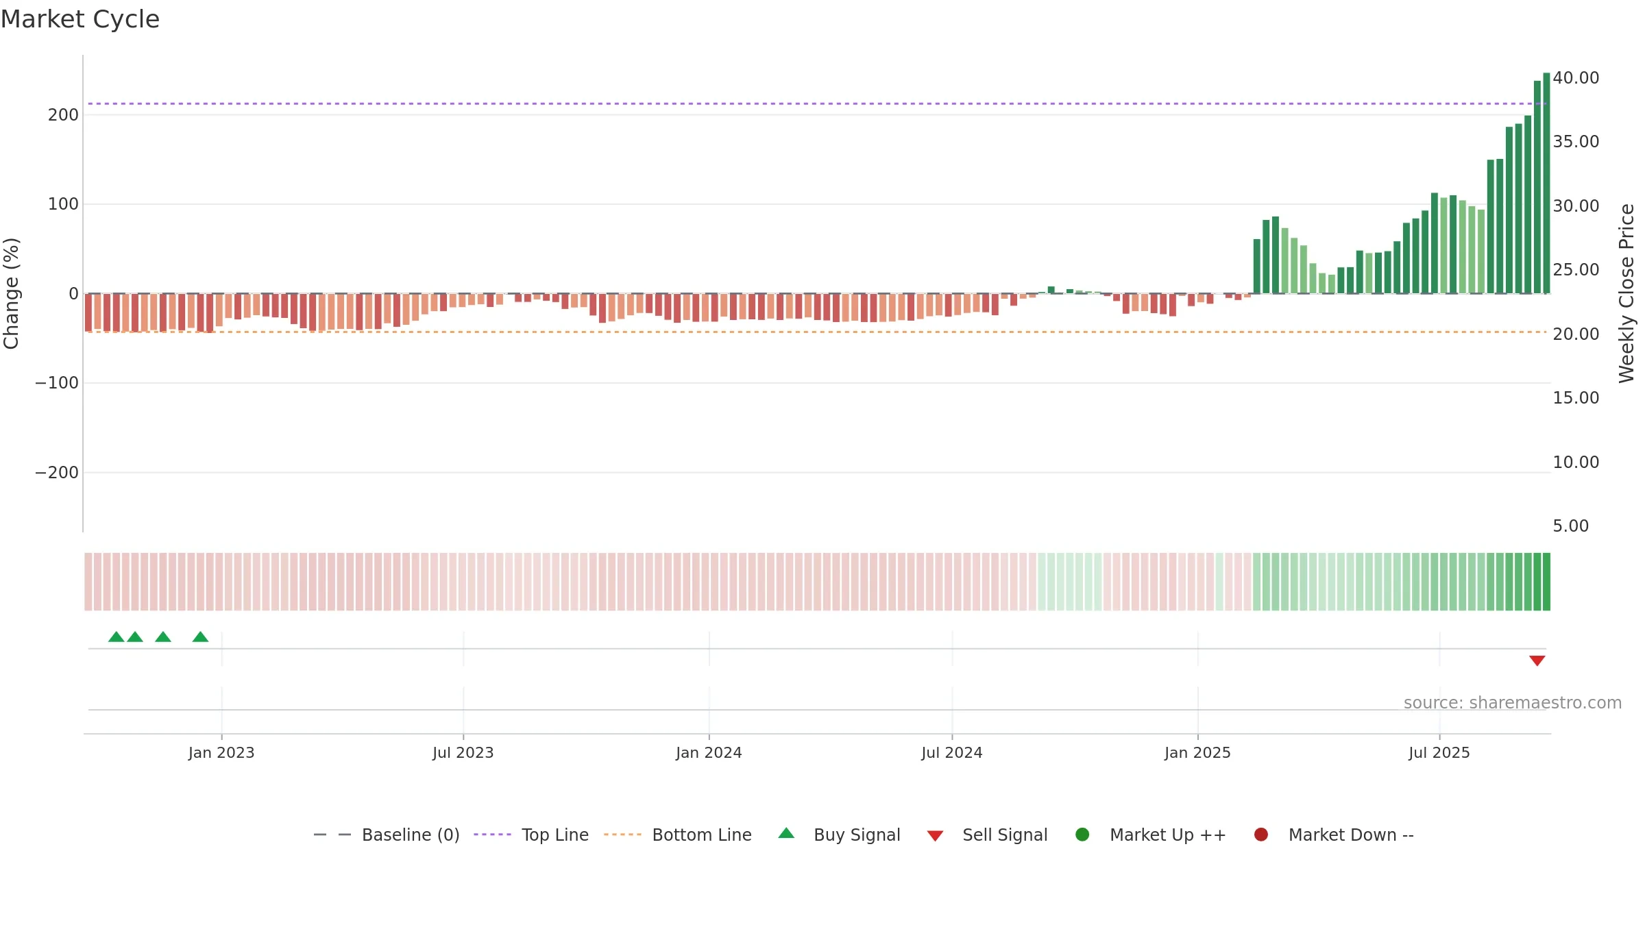Toggle the Baseline (0) legend entry

click(x=387, y=835)
